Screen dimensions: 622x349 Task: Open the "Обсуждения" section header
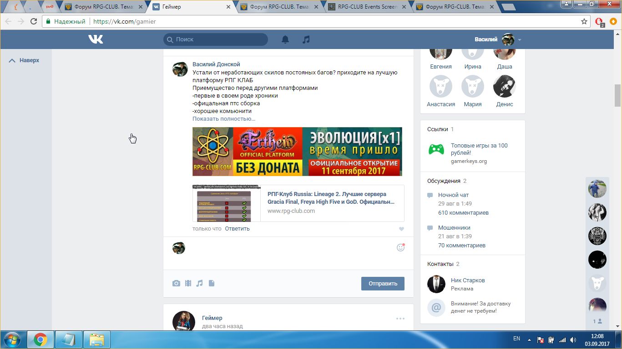444,181
